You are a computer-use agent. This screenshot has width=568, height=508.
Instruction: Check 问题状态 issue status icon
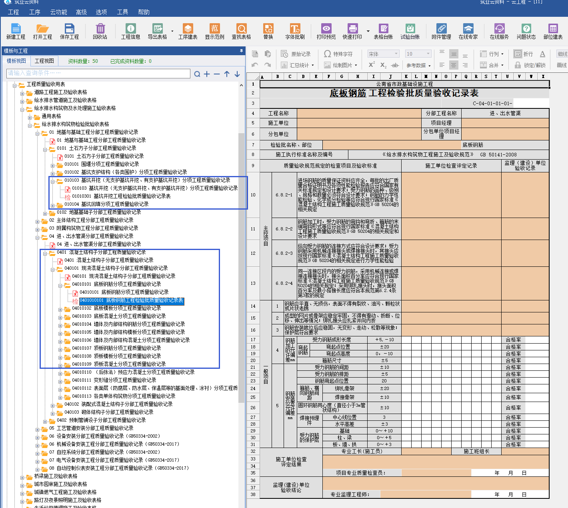pos(526,31)
